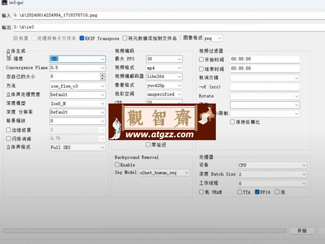The image size is (325, 244).
Task: Click the -vf (src) text field
Action: click(265, 87)
